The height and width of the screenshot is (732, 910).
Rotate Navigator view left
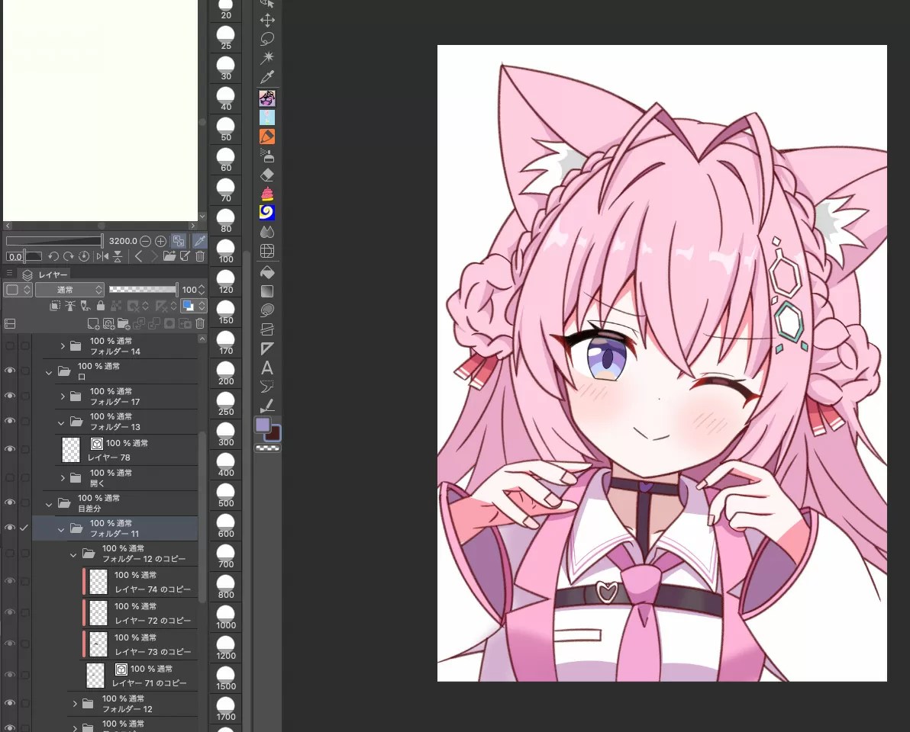(53, 255)
